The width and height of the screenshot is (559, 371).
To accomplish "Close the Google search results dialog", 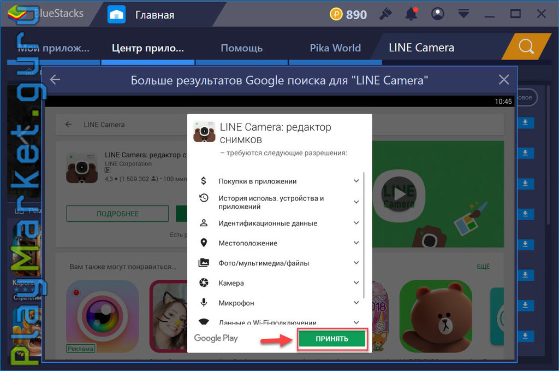I will click(503, 80).
